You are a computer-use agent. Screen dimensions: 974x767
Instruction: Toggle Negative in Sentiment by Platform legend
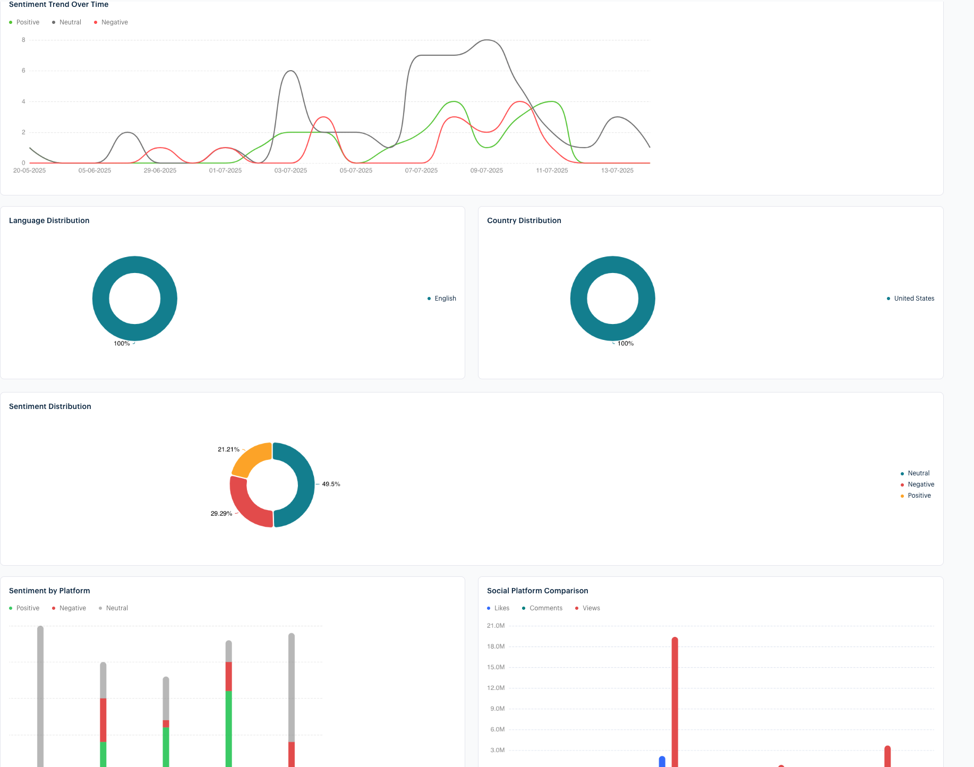point(69,608)
